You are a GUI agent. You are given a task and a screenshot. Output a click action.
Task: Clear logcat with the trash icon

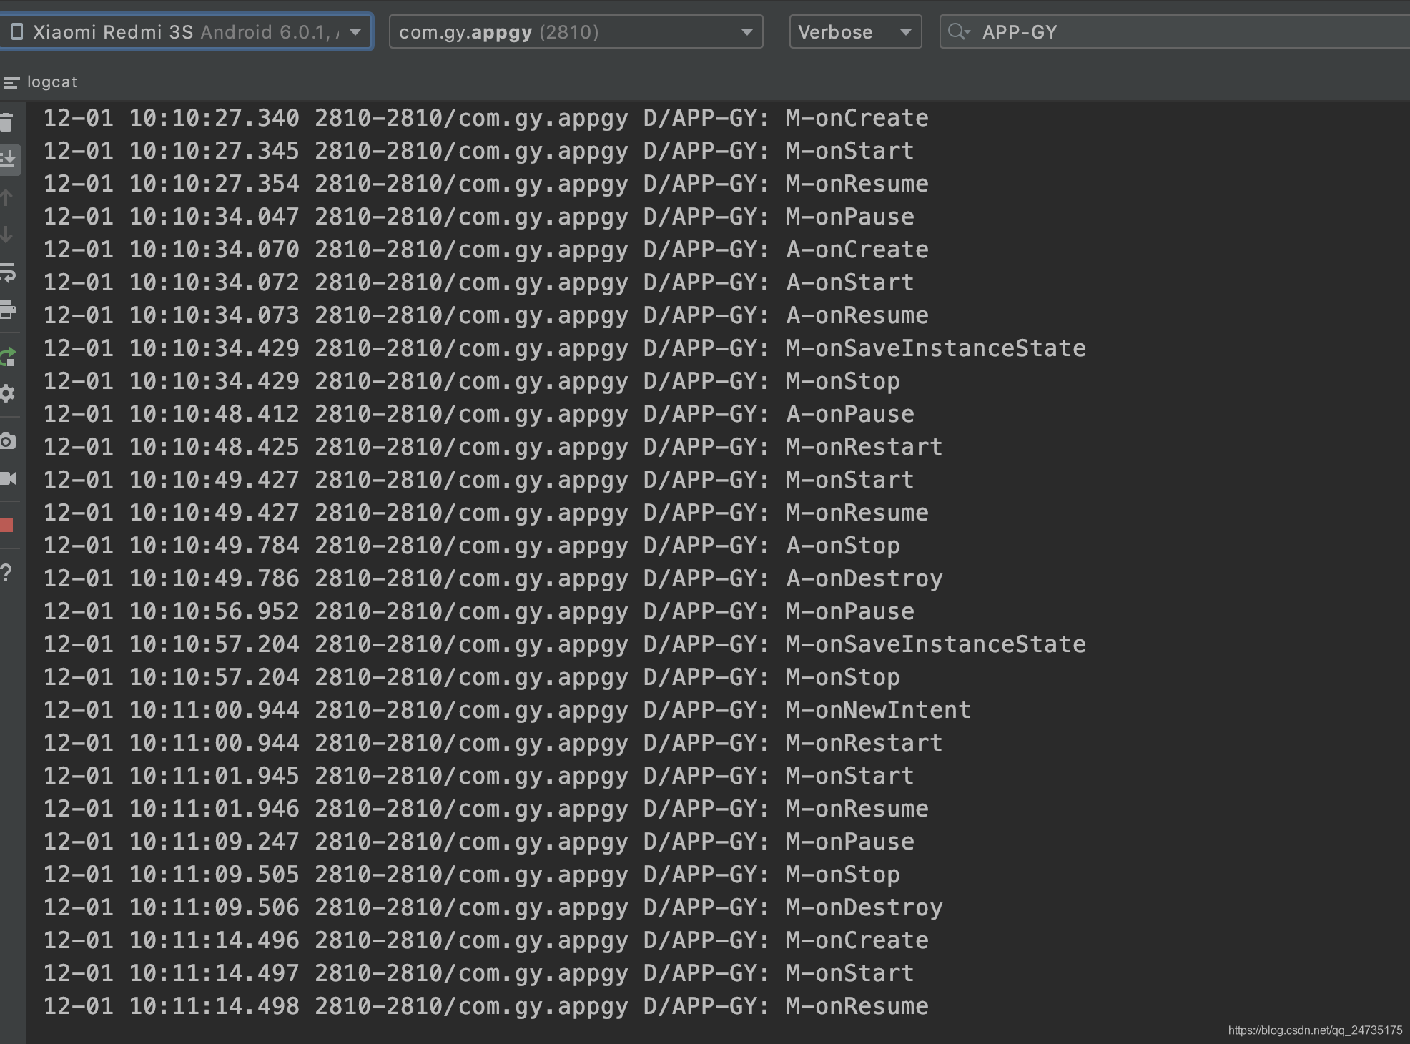pos(7,122)
